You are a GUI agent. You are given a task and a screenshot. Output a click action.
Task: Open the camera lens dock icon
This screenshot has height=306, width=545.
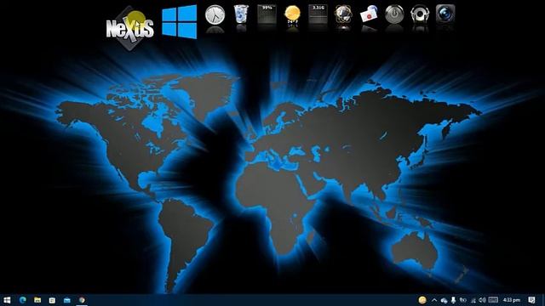445,14
